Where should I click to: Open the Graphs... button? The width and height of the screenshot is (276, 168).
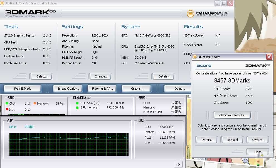(x=137, y=89)
